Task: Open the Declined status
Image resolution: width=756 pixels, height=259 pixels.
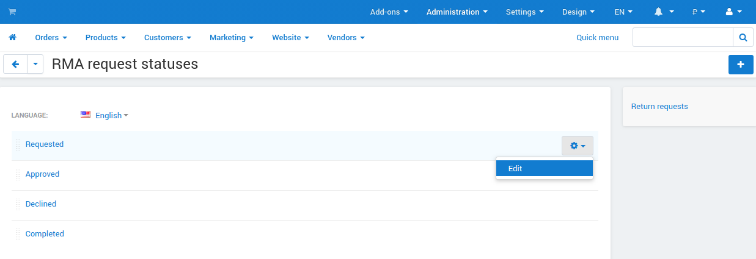Action: [41, 204]
